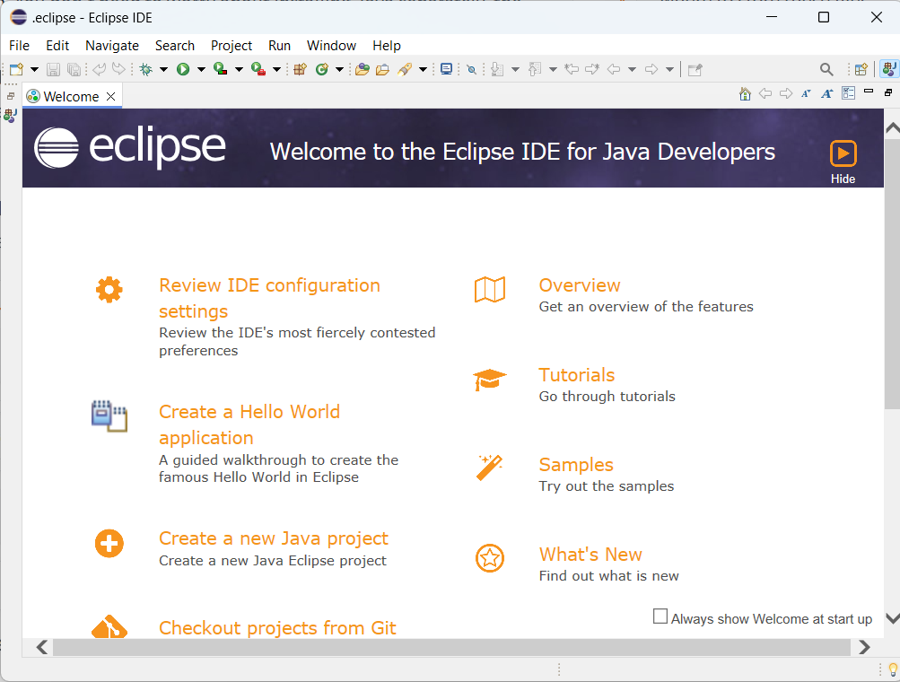Click the Pin Editor icon
Image resolution: width=900 pixels, height=682 pixels.
[x=695, y=69]
